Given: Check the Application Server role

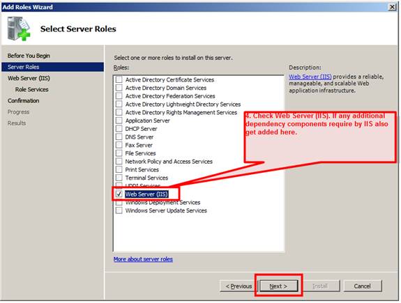Looking at the screenshot, I should 119,121.
